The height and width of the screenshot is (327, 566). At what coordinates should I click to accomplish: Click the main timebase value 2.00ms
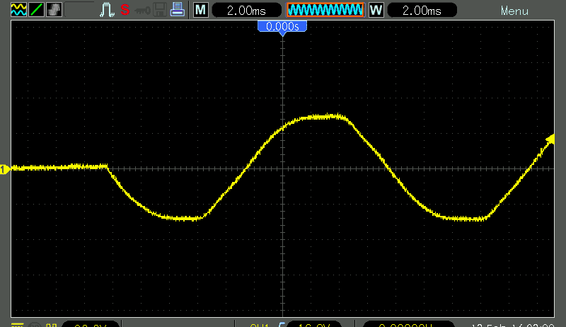click(x=246, y=10)
